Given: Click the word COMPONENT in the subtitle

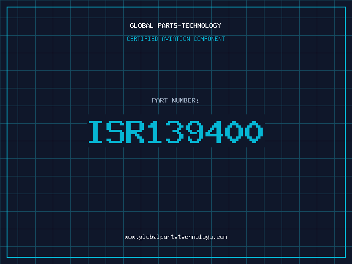Looking at the screenshot, I should click(209, 39).
